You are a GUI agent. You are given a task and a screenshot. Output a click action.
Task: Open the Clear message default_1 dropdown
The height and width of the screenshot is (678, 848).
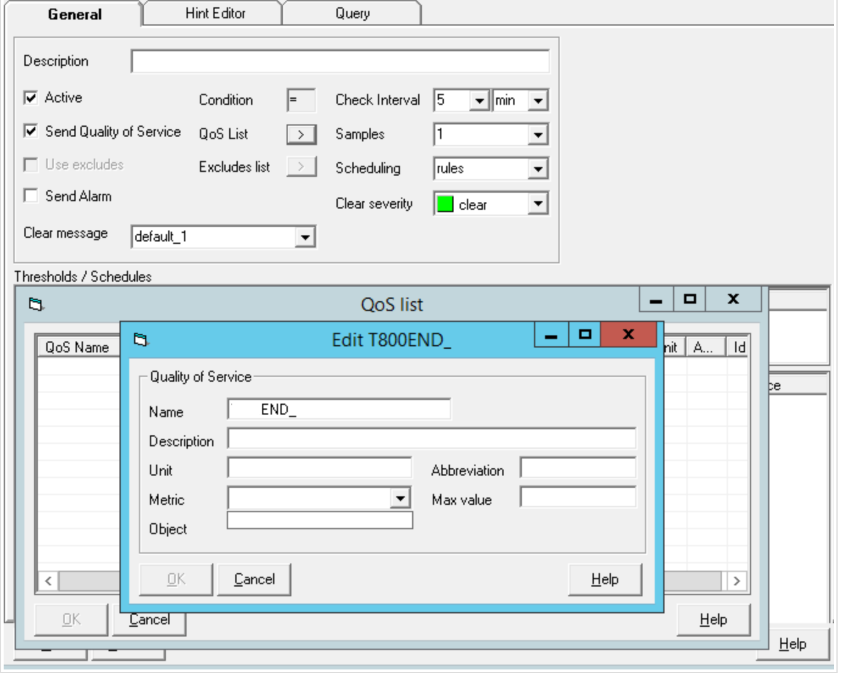pyautogui.click(x=305, y=237)
